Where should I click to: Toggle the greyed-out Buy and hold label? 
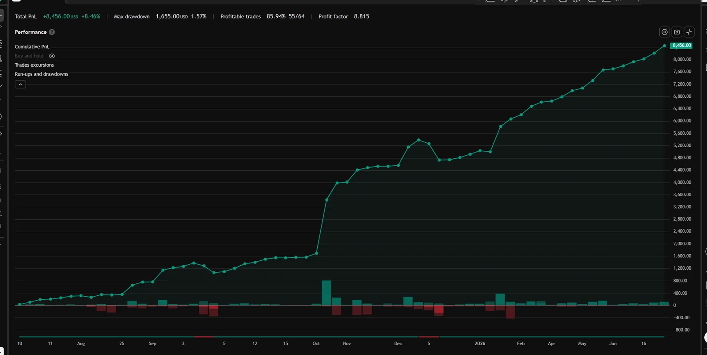click(x=29, y=56)
